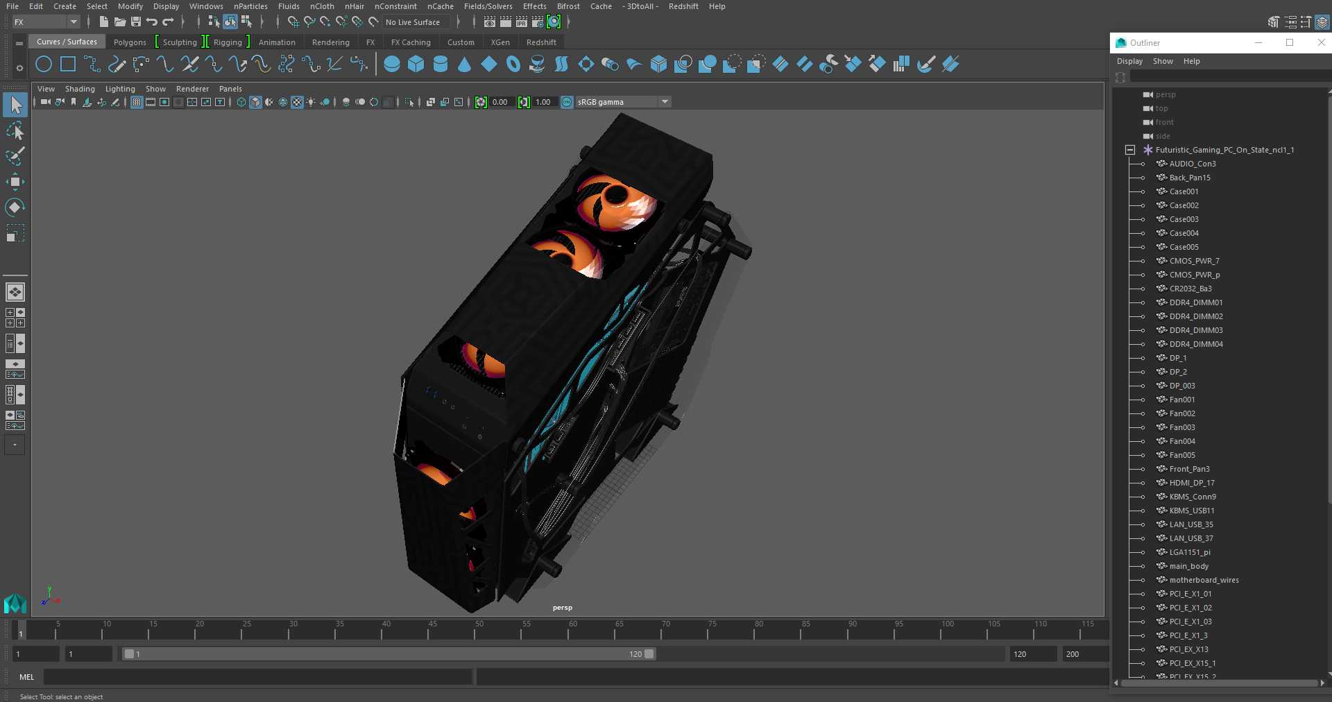Switch to the Polygons shelf tab
Image resolution: width=1332 pixels, height=702 pixels.
tap(130, 42)
